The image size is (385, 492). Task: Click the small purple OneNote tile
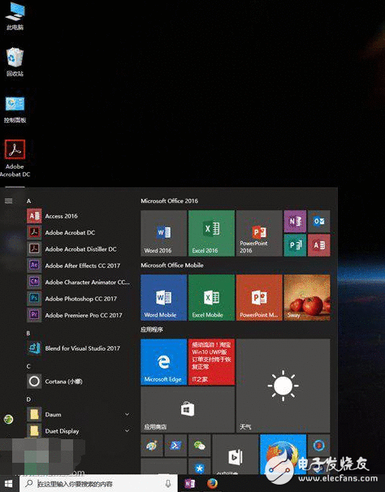[295, 221]
